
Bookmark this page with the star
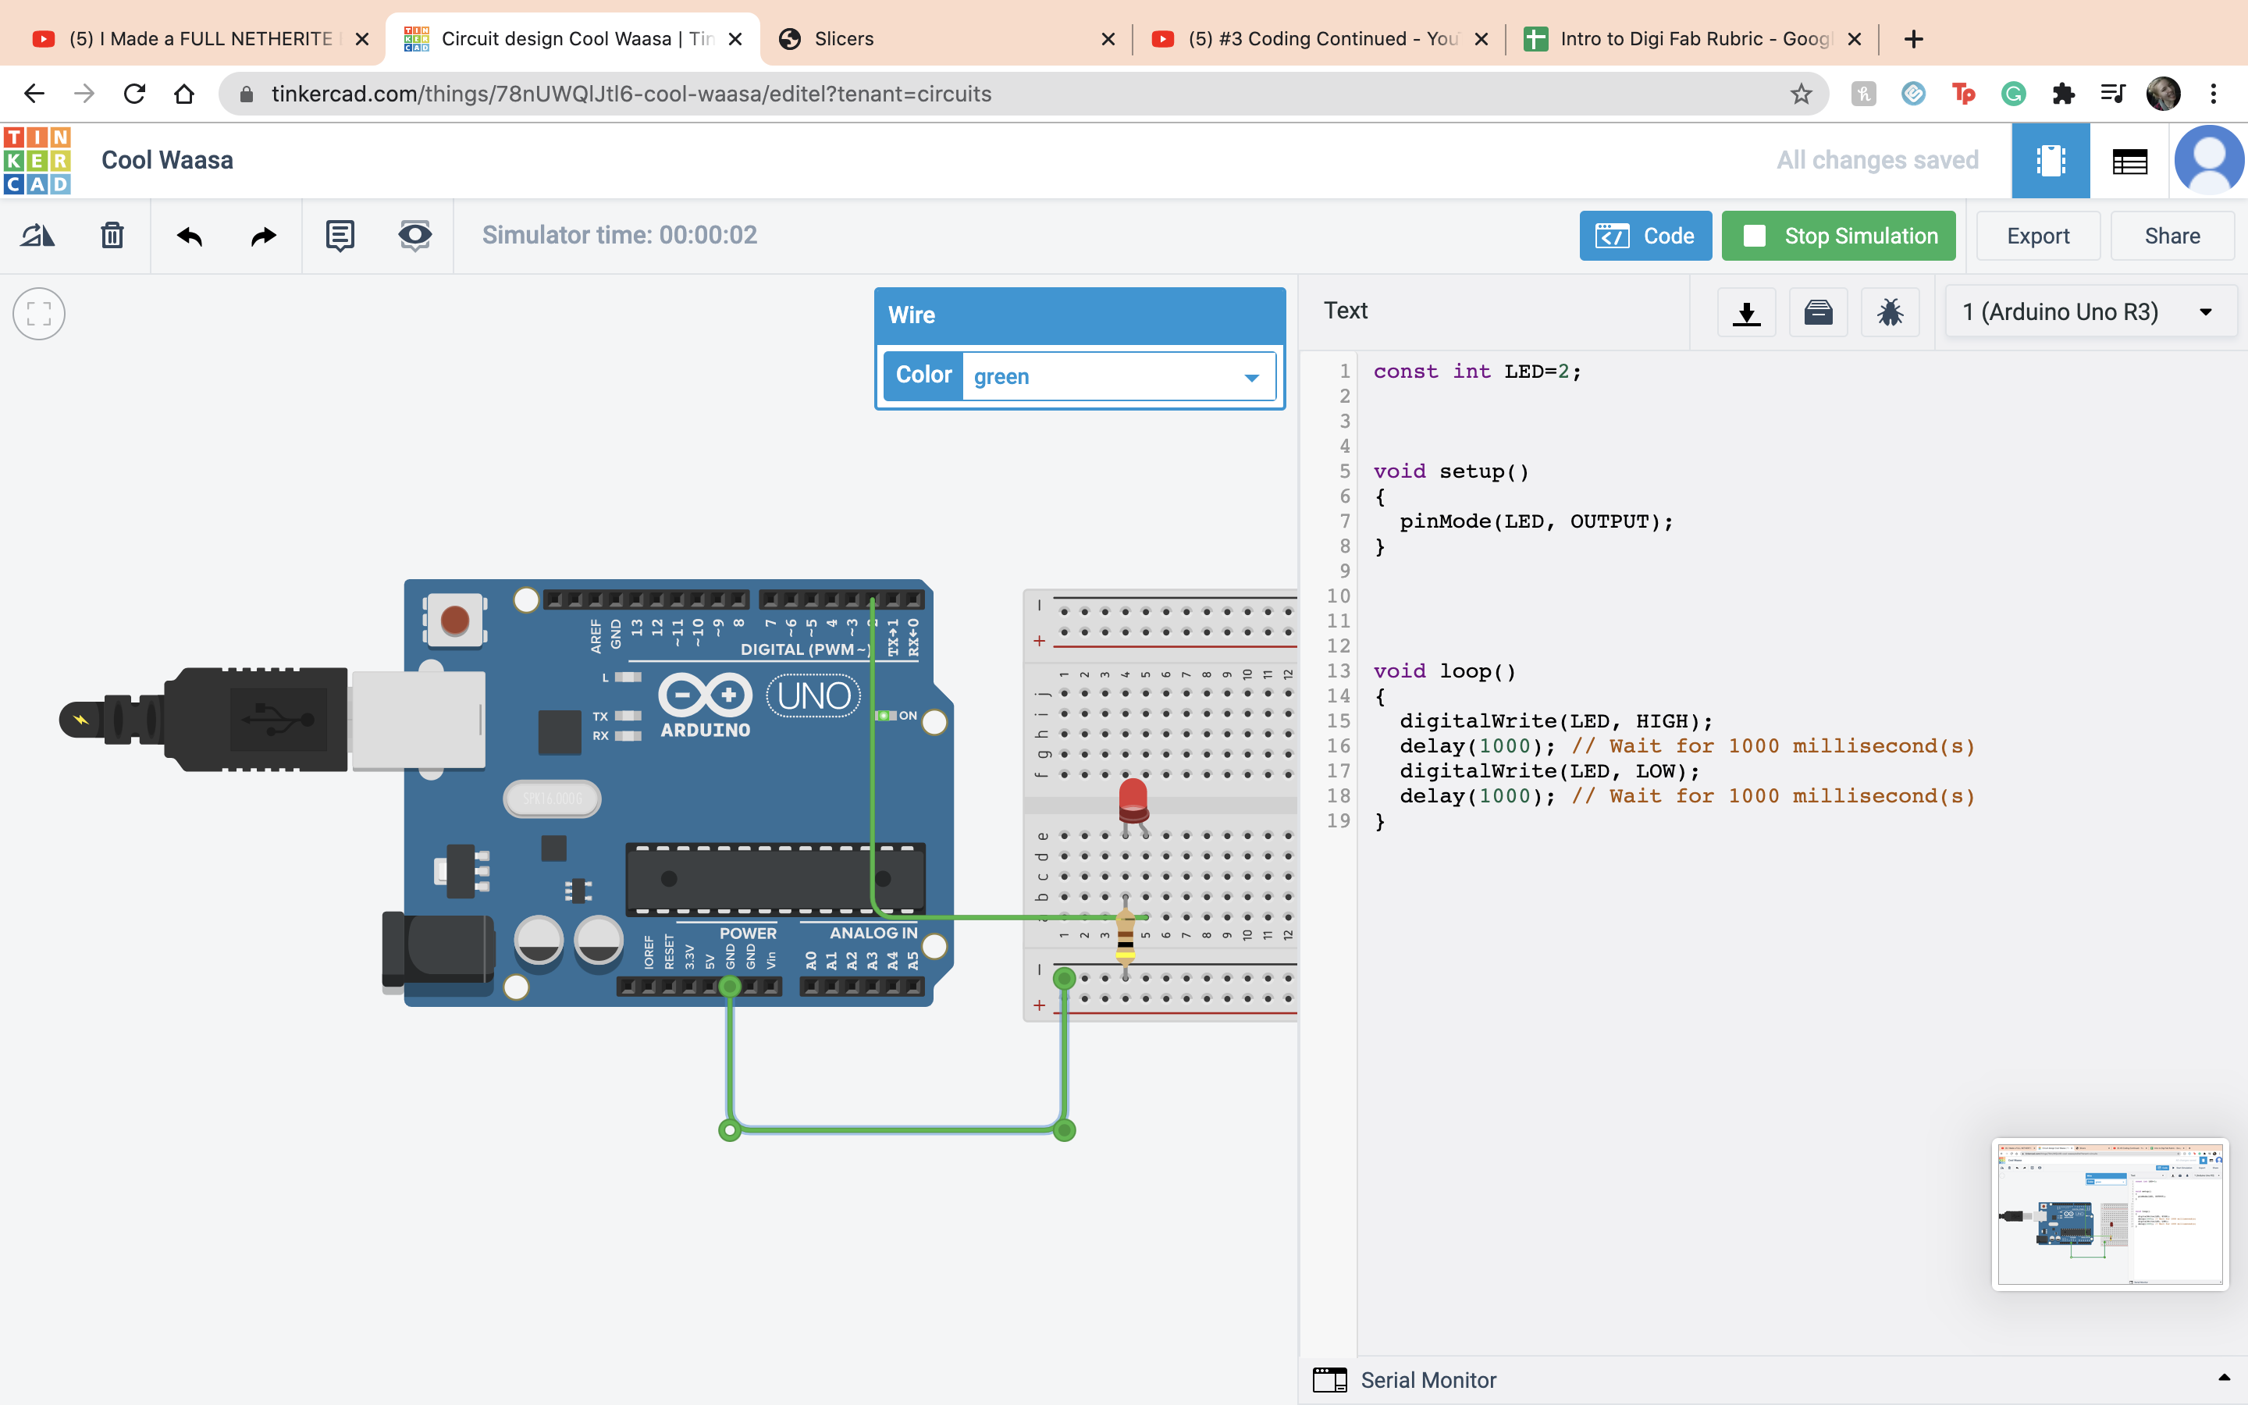click(1802, 94)
